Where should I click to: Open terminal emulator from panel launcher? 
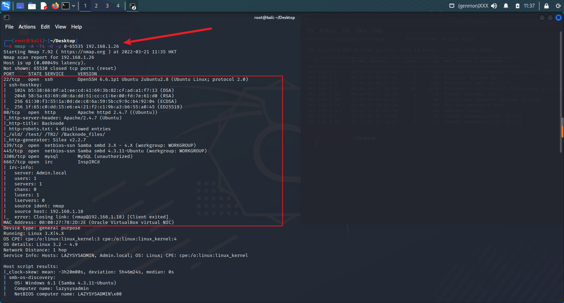coord(66,6)
